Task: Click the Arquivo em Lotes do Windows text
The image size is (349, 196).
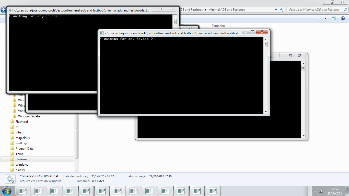Action: click(x=40, y=181)
